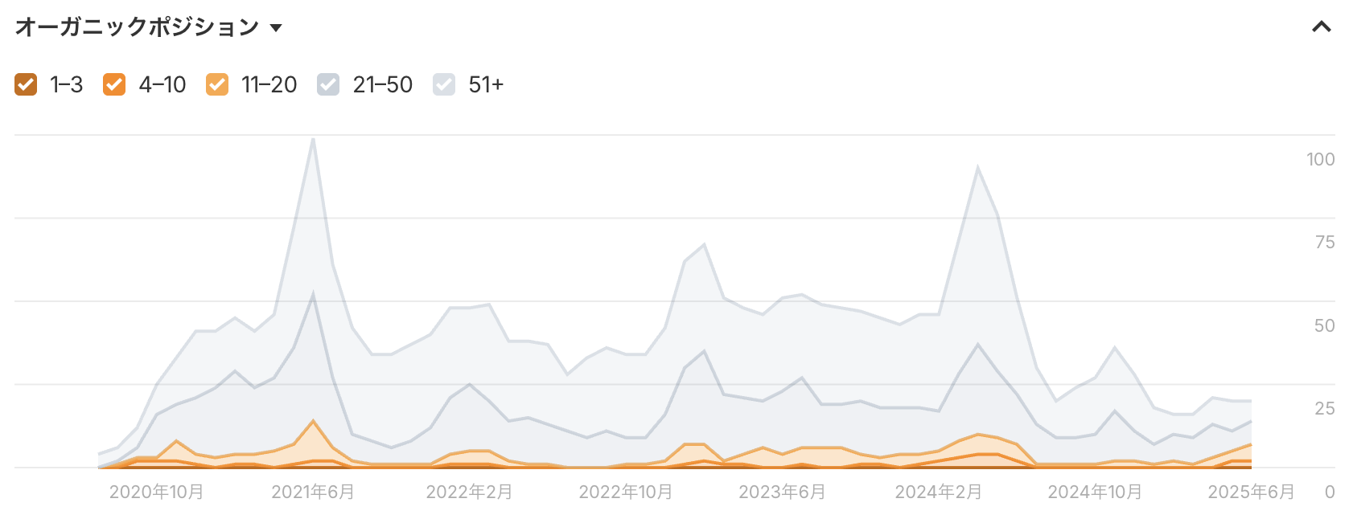
Task: Click the 51+ legend label
Action: click(486, 84)
